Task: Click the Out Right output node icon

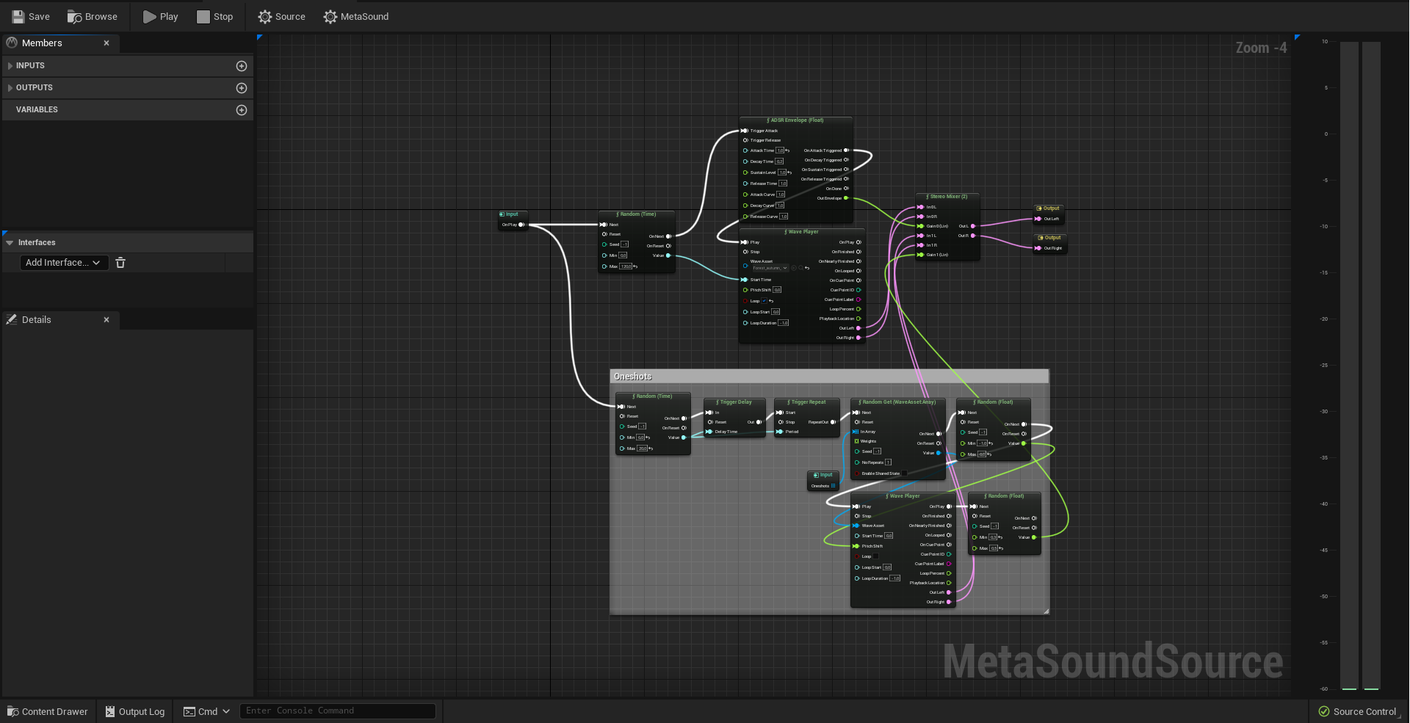Action: [1041, 238]
